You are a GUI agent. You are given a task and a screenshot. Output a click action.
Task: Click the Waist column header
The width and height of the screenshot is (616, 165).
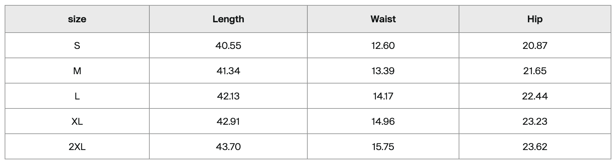(x=383, y=19)
